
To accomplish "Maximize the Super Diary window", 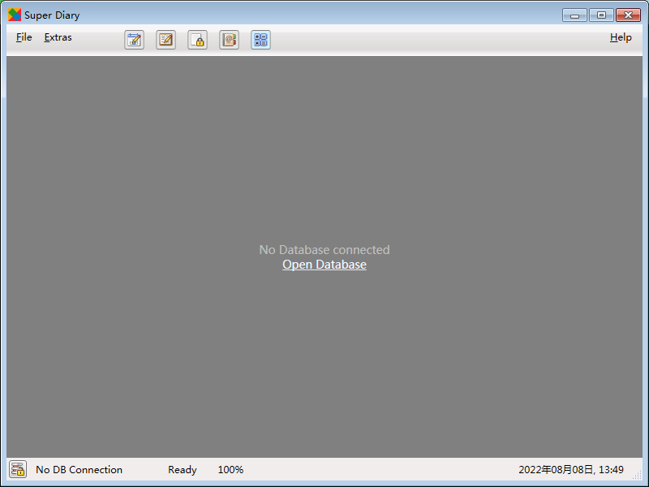I will point(601,15).
